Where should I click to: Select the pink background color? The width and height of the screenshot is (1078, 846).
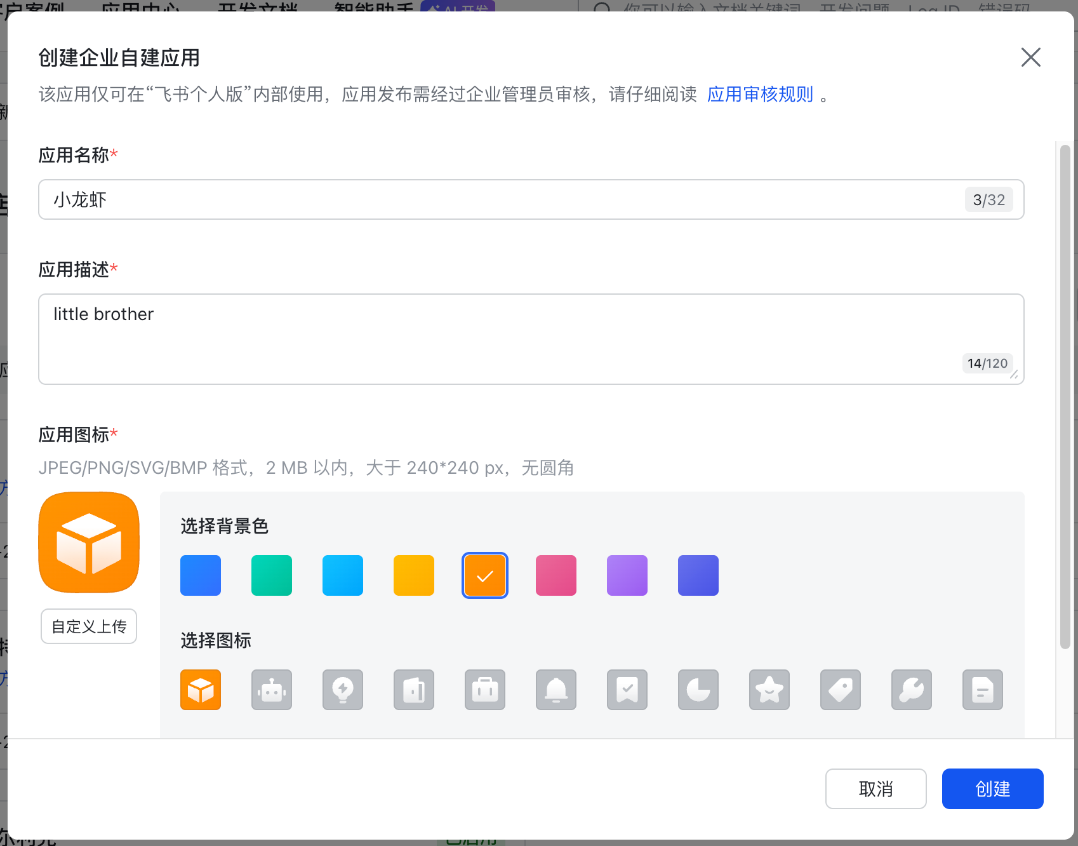pyautogui.click(x=556, y=575)
